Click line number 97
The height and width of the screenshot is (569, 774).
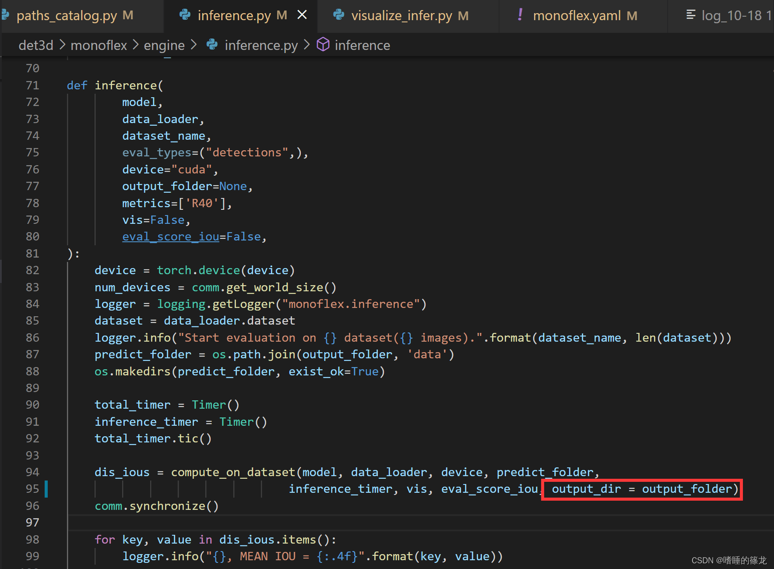(x=32, y=523)
